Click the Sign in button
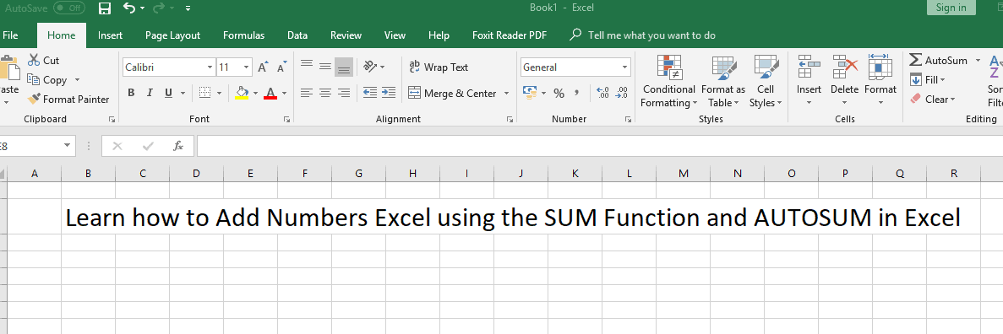The height and width of the screenshot is (334, 1003). pos(951,8)
